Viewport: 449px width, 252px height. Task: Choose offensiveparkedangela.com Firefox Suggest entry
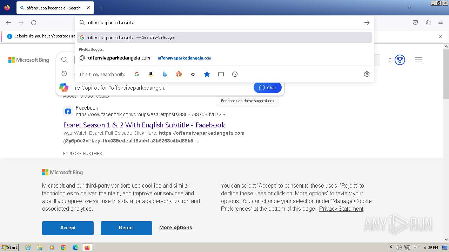coord(224,58)
